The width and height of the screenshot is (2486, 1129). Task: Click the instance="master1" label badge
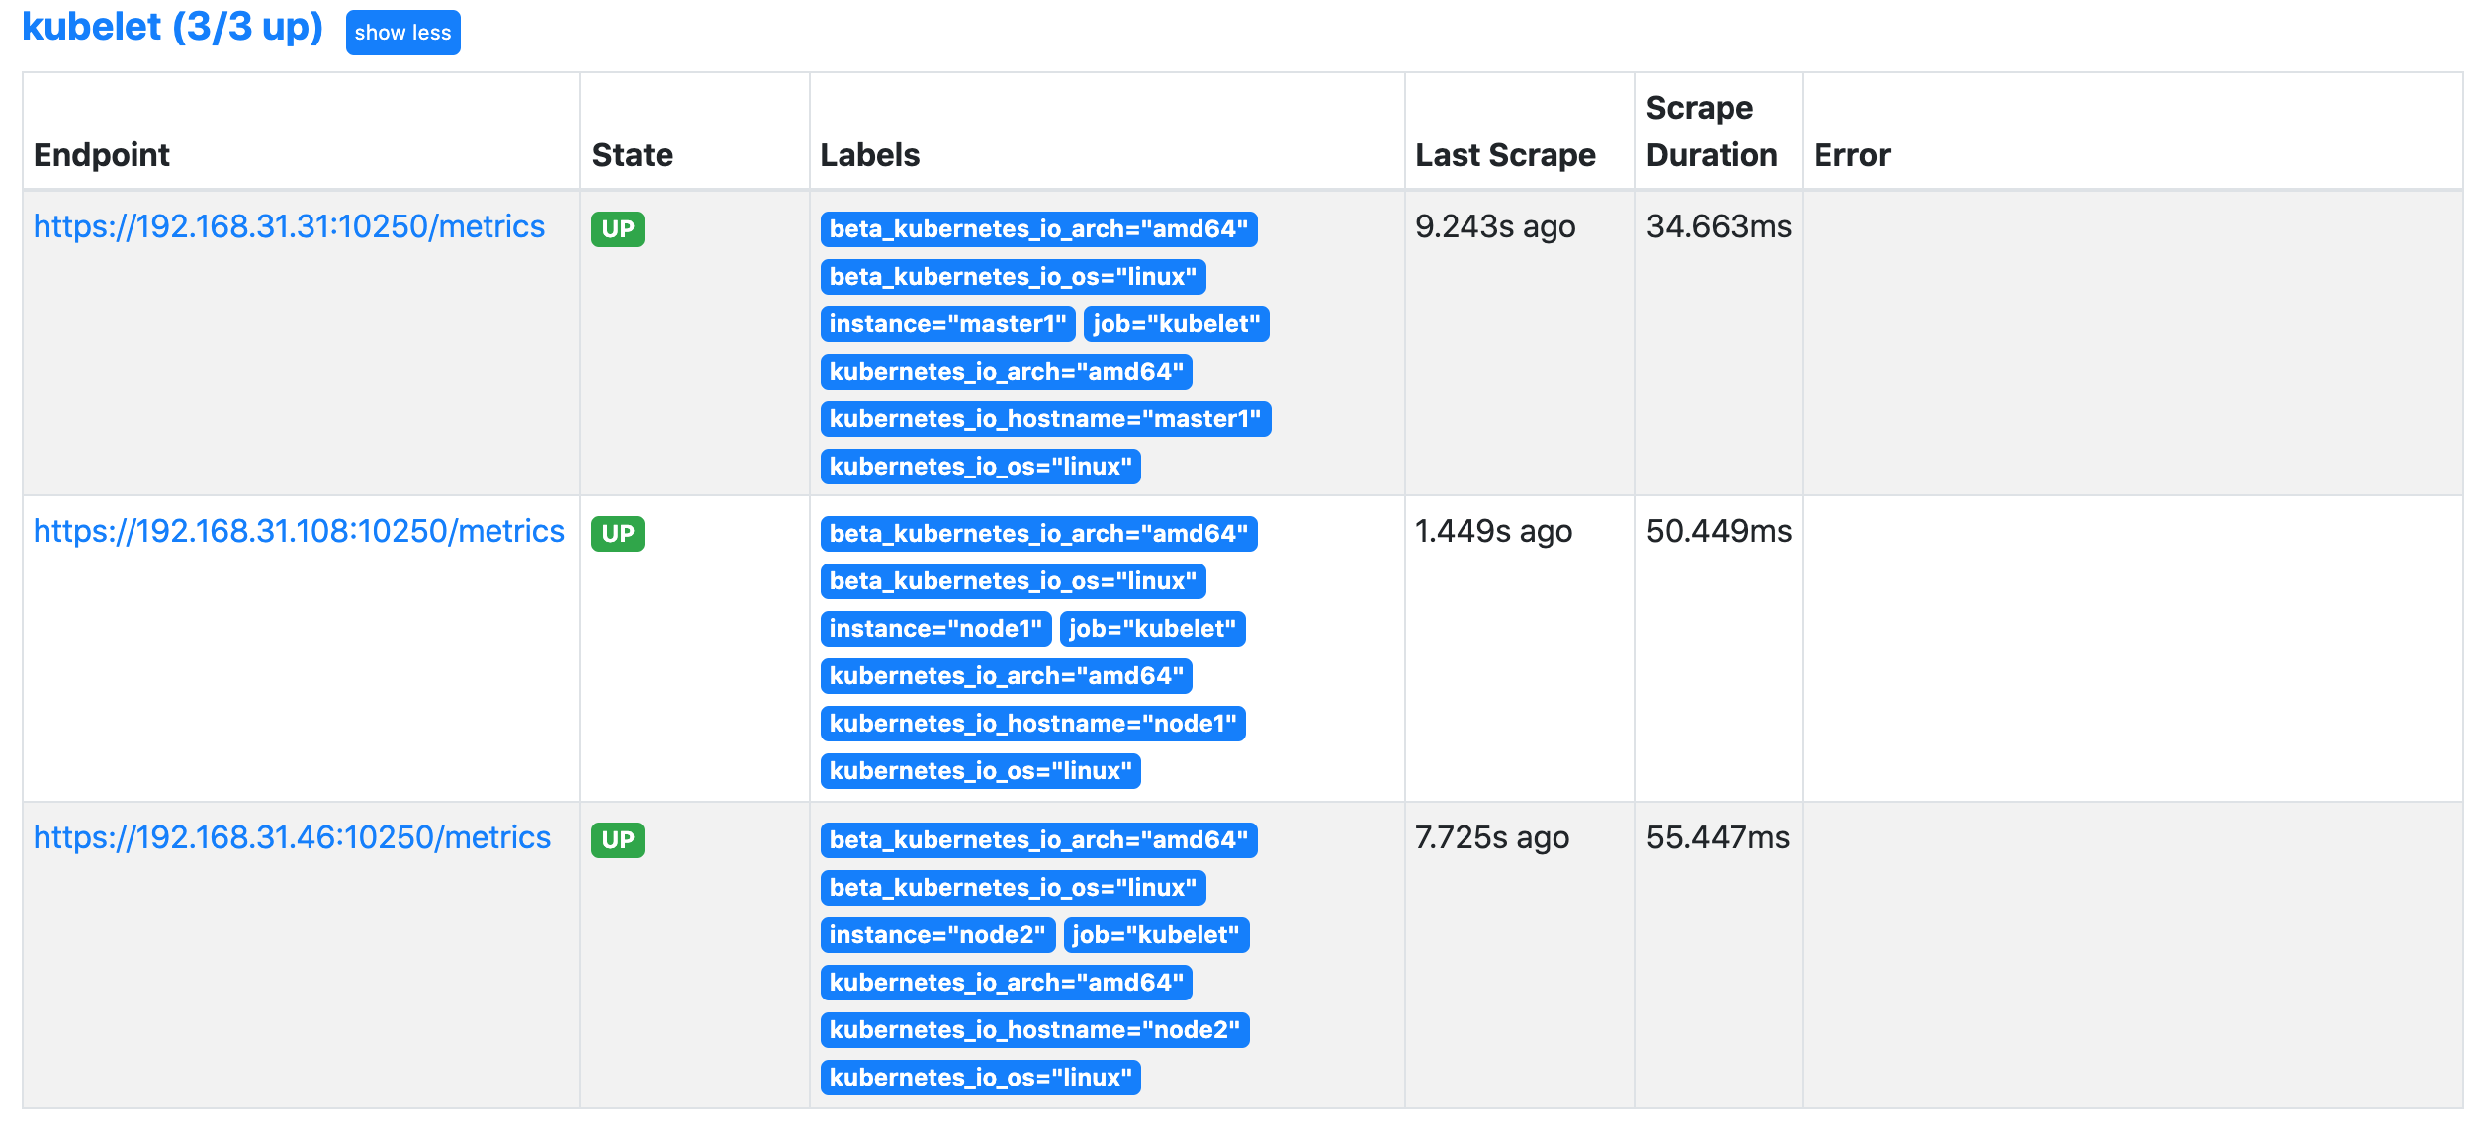click(946, 324)
